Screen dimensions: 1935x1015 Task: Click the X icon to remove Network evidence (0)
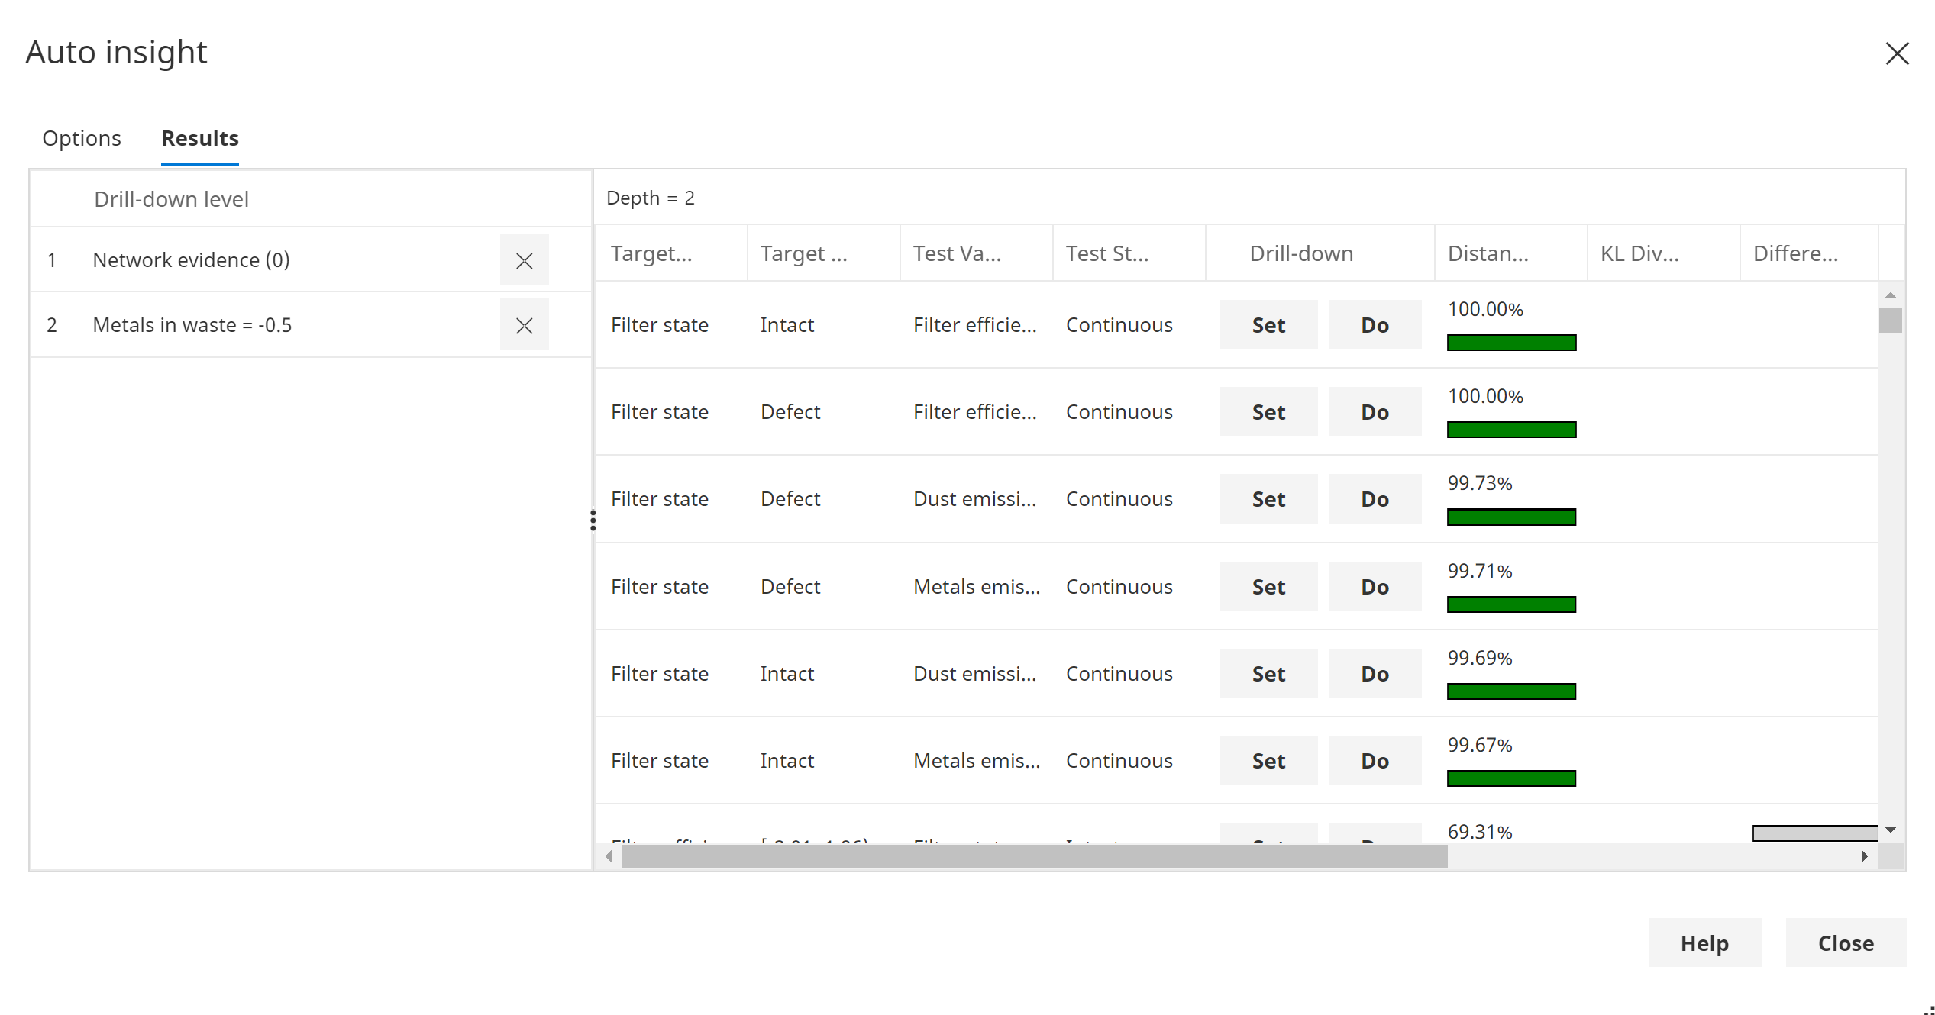point(525,261)
